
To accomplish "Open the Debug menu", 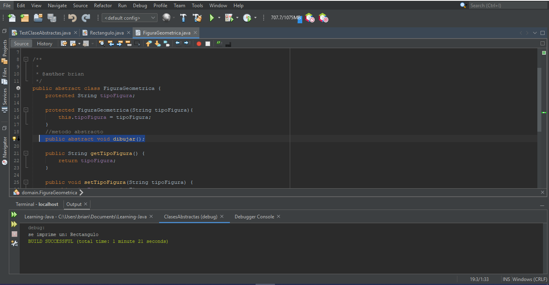I will coord(140,5).
